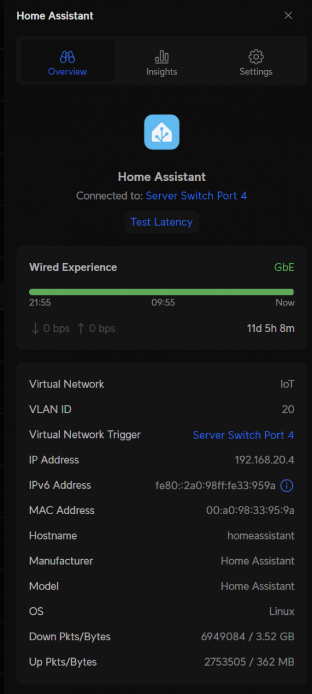Viewport: 312px width, 694px height.
Task: Close the Home Assistant panel
Action: pos(288,16)
